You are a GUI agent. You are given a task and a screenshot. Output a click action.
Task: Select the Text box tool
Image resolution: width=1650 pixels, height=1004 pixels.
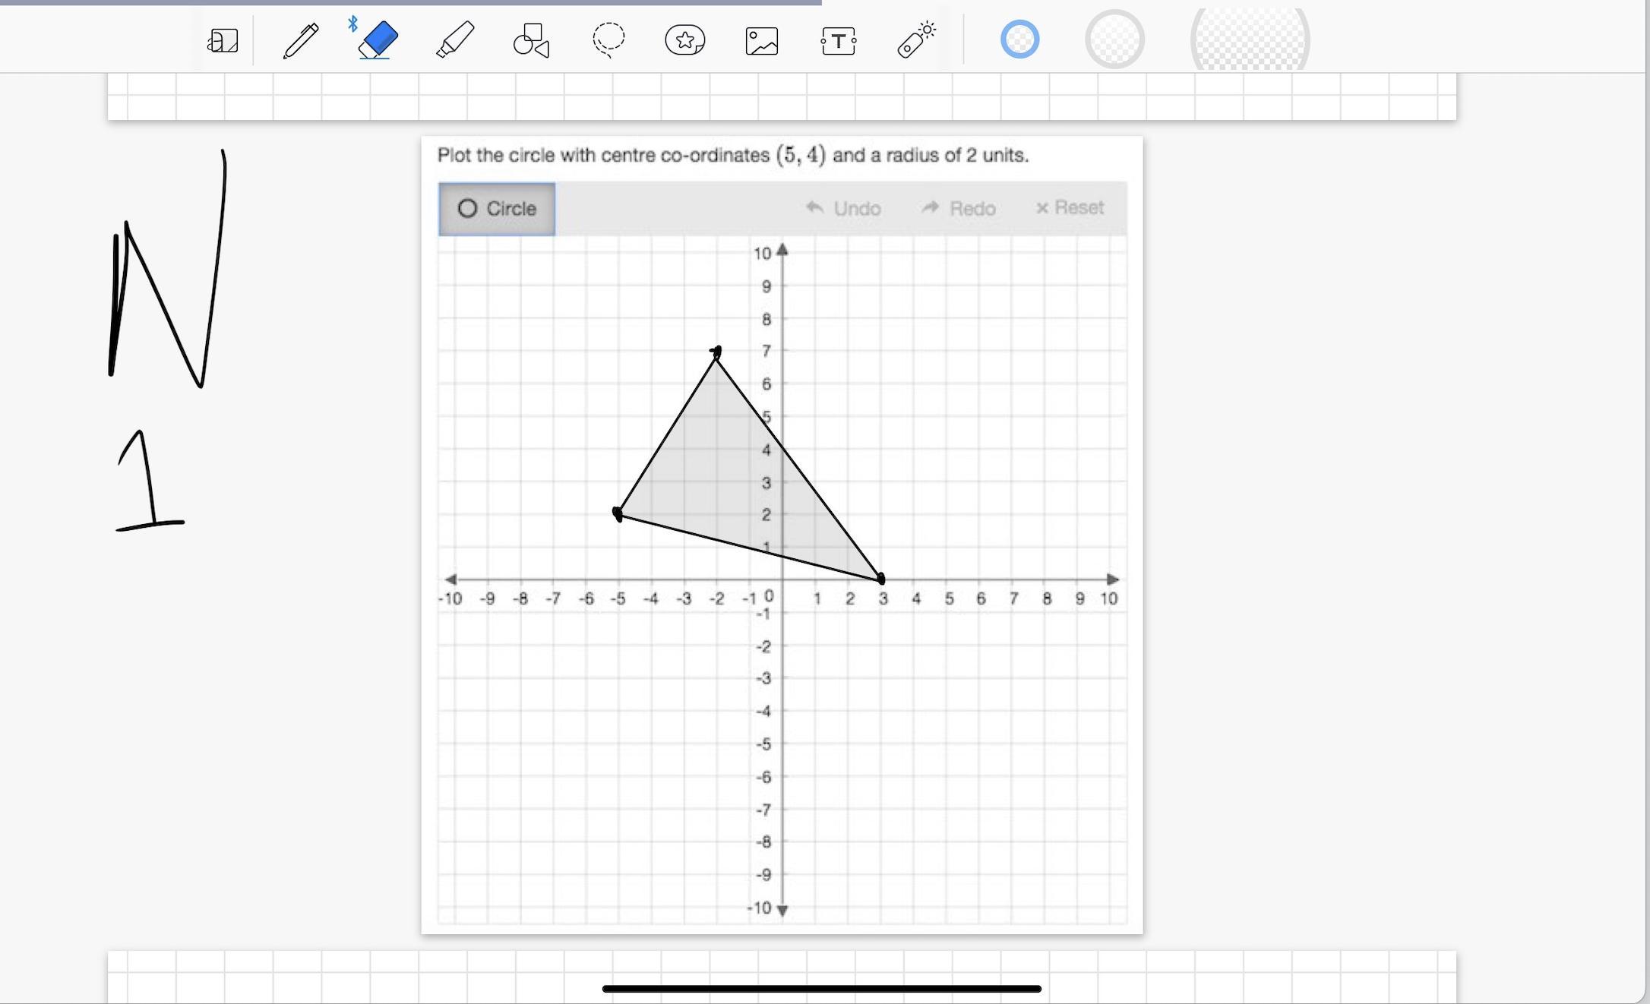pyautogui.click(x=838, y=40)
